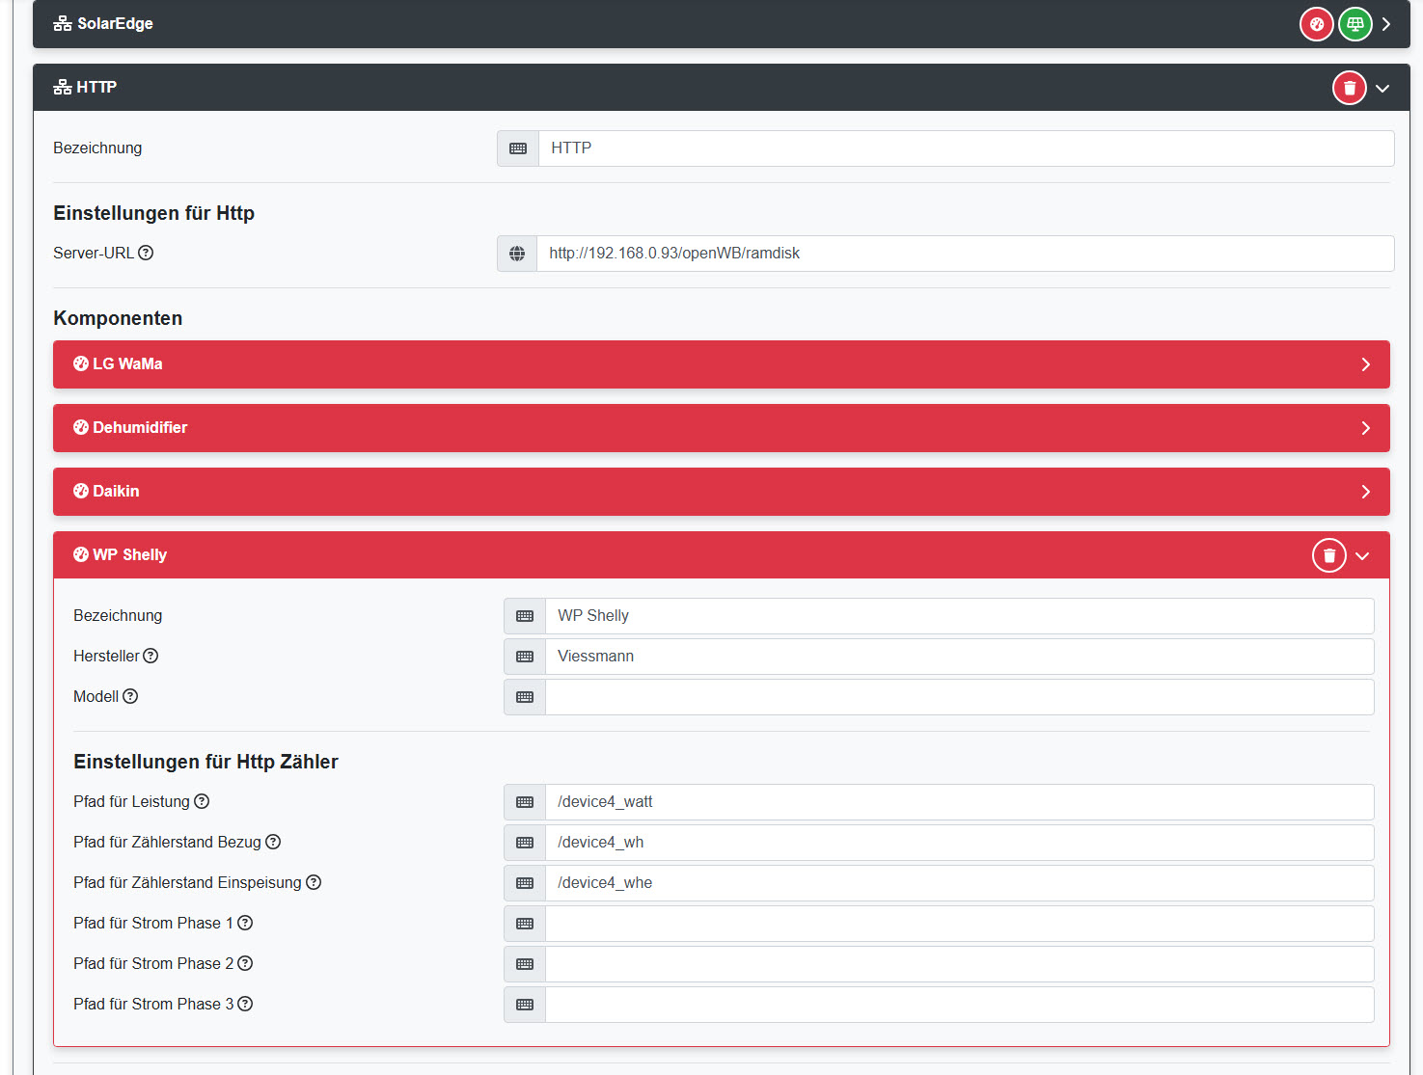The width and height of the screenshot is (1423, 1075).
Task: Click the Dehumidifier component title
Action: [x=140, y=427]
